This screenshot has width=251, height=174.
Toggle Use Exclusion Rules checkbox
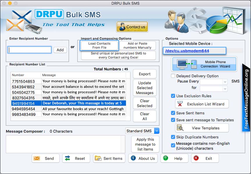point(173,96)
